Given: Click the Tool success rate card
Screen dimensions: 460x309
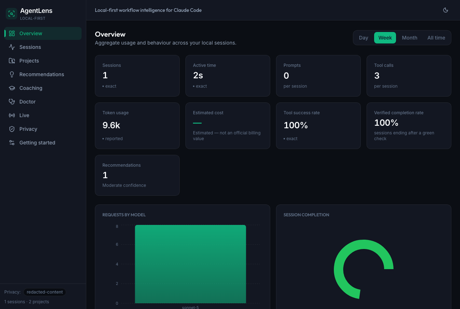Looking at the screenshot, I should (x=318, y=126).
